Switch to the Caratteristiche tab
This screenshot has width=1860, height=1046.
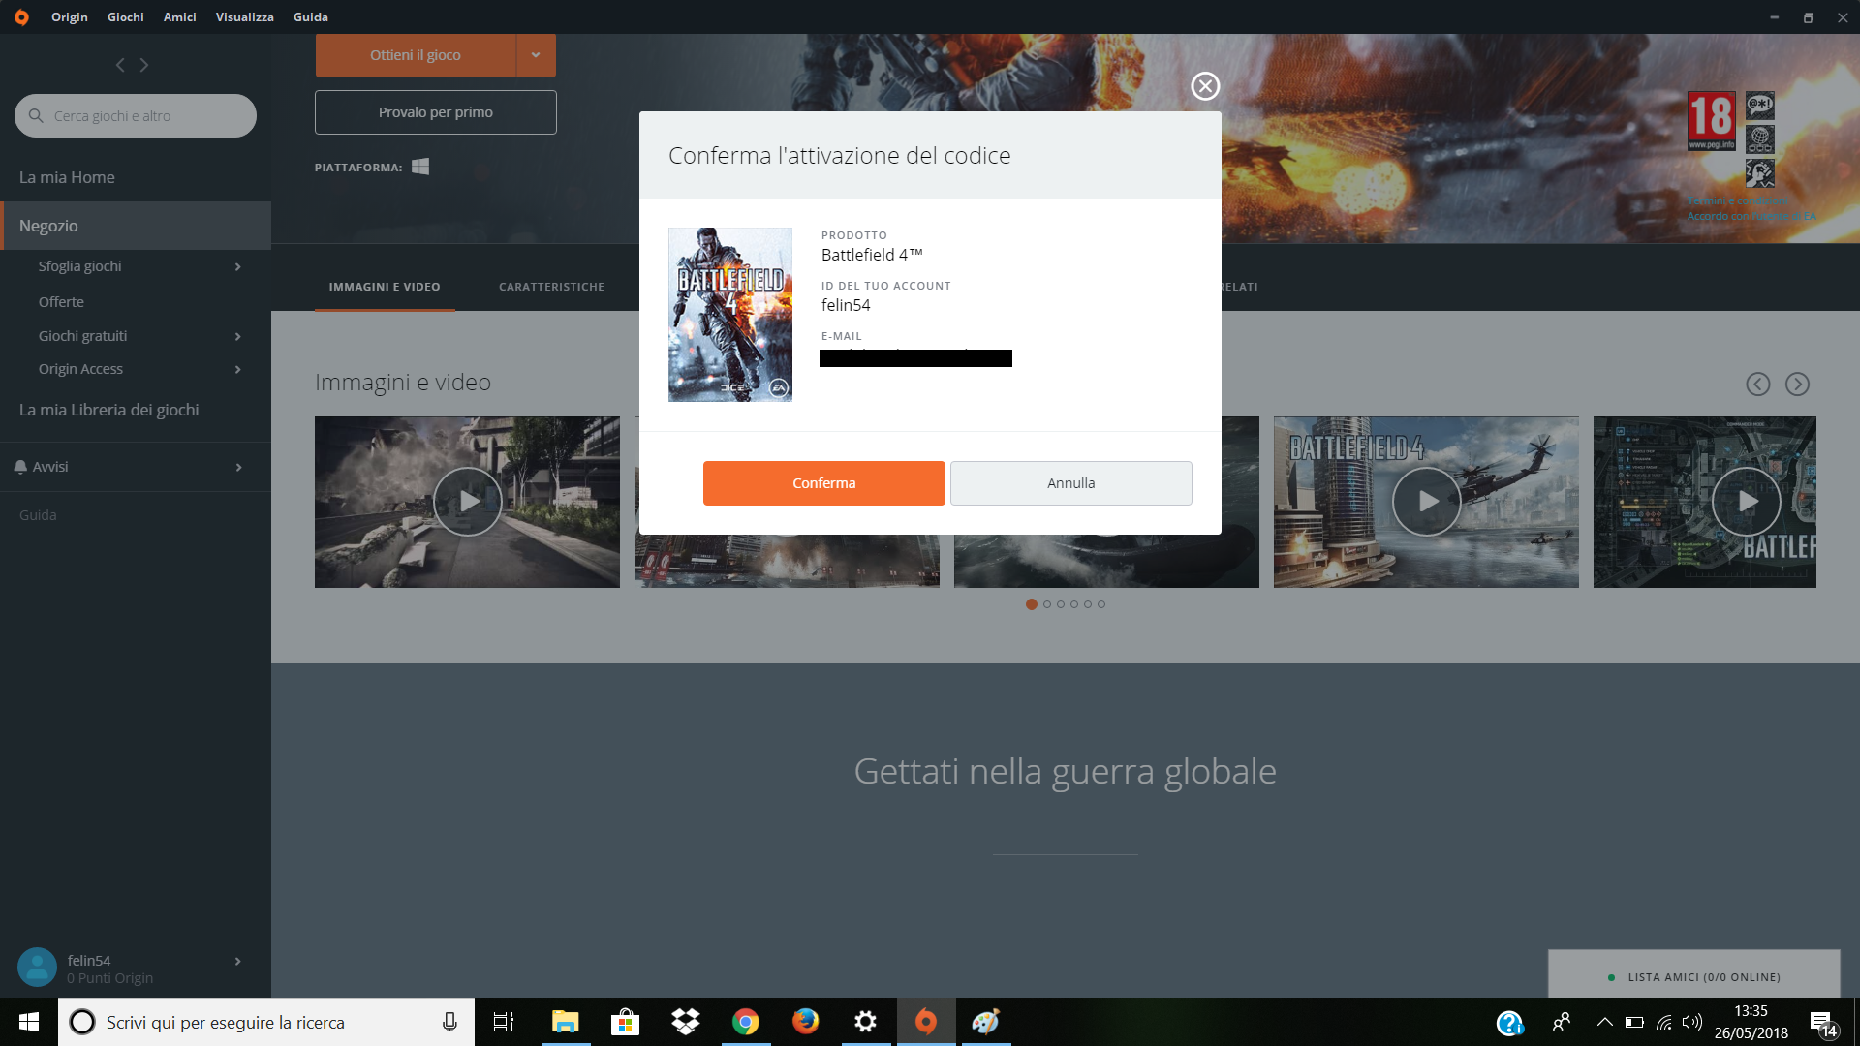[x=552, y=287]
